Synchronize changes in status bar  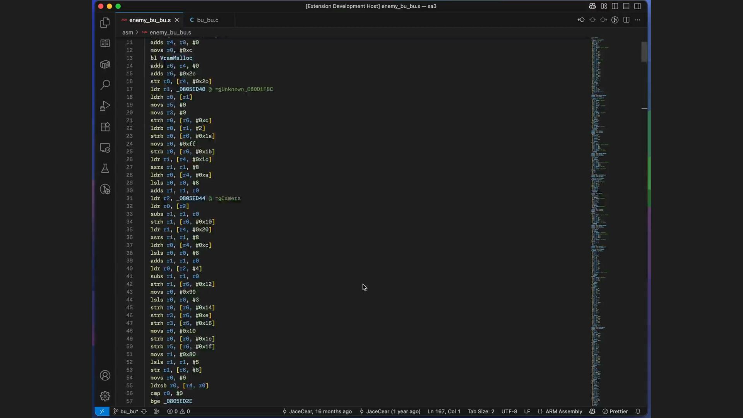(x=144, y=411)
